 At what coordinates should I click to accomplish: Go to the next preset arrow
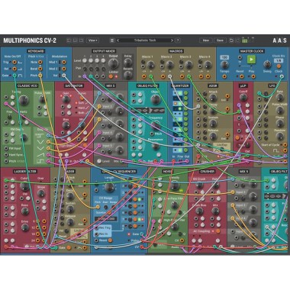click(172, 40)
